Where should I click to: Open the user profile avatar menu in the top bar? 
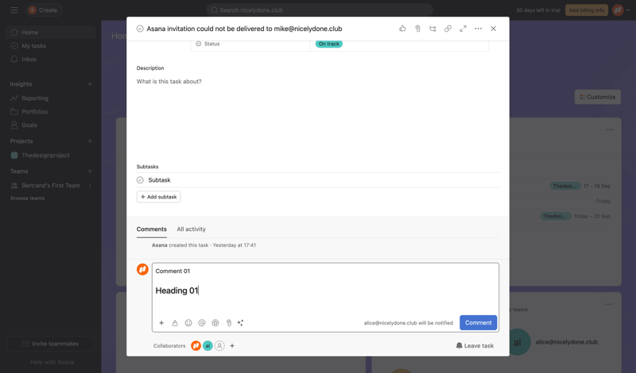pos(621,10)
